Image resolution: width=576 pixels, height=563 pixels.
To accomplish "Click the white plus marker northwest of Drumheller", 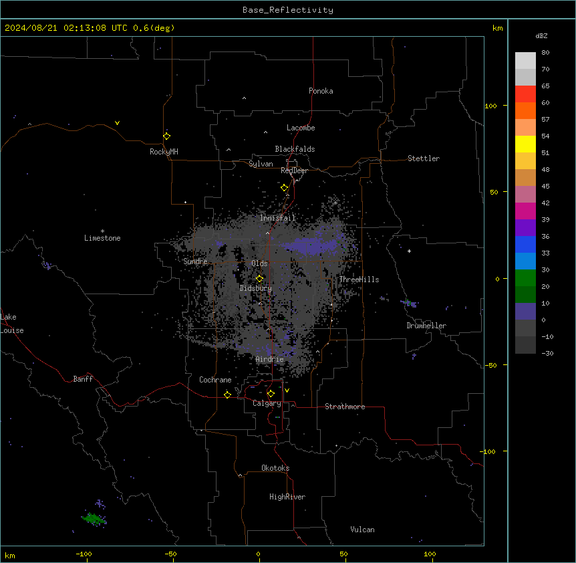I will point(409,251).
